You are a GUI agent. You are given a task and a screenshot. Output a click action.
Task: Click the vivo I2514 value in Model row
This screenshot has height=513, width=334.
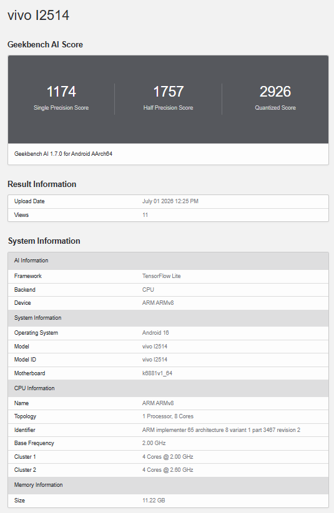point(155,347)
